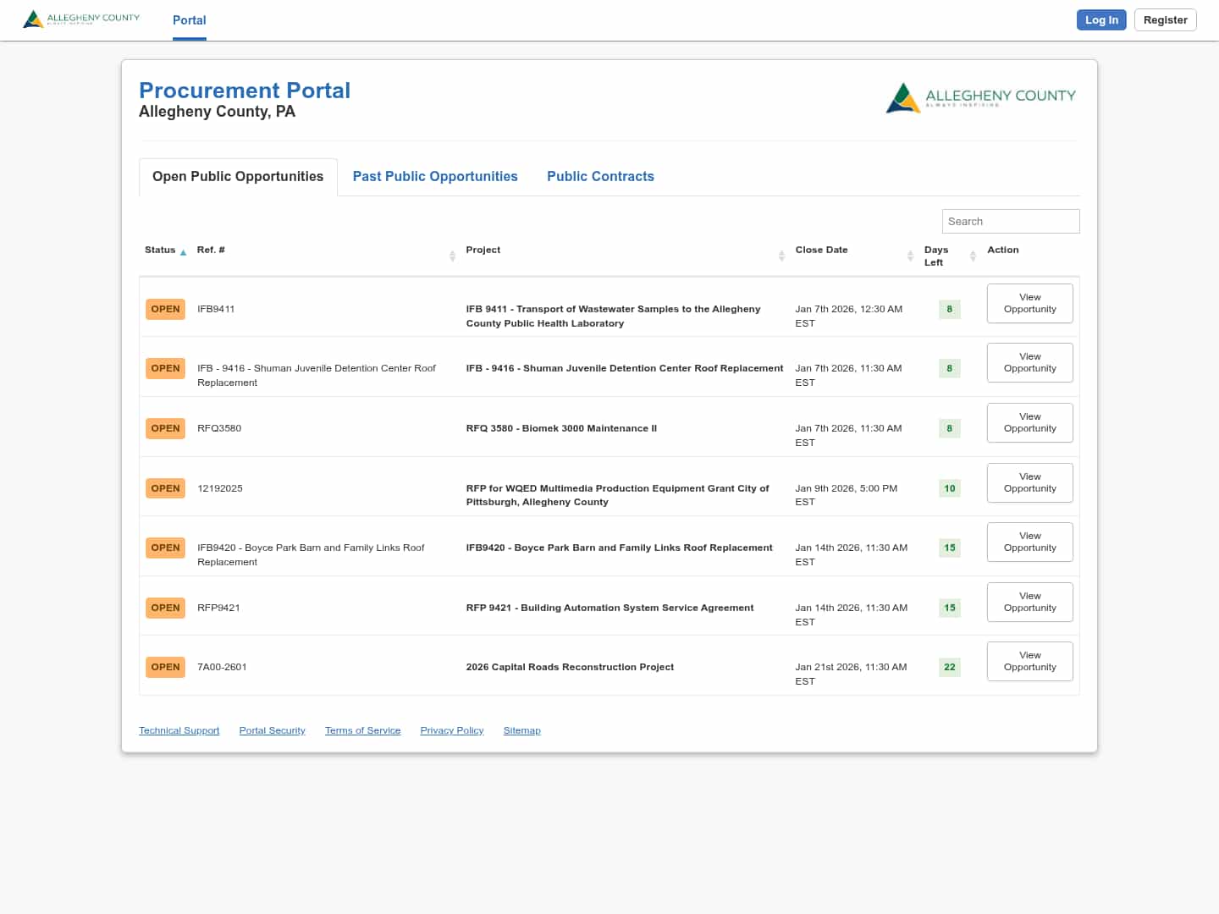Sort table by Days Left arrows
The width and height of the screenshot is (1219, 914).
[973, 256]
